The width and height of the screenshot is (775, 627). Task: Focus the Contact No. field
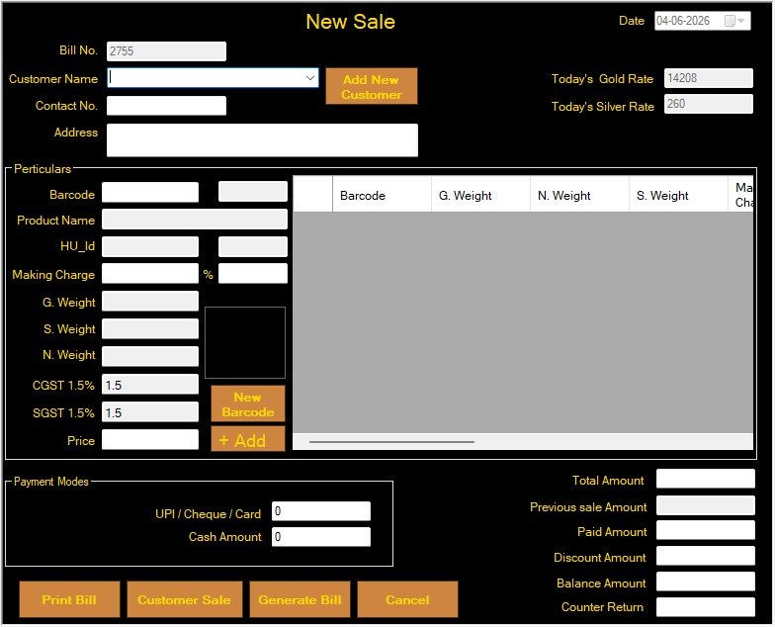166,106
